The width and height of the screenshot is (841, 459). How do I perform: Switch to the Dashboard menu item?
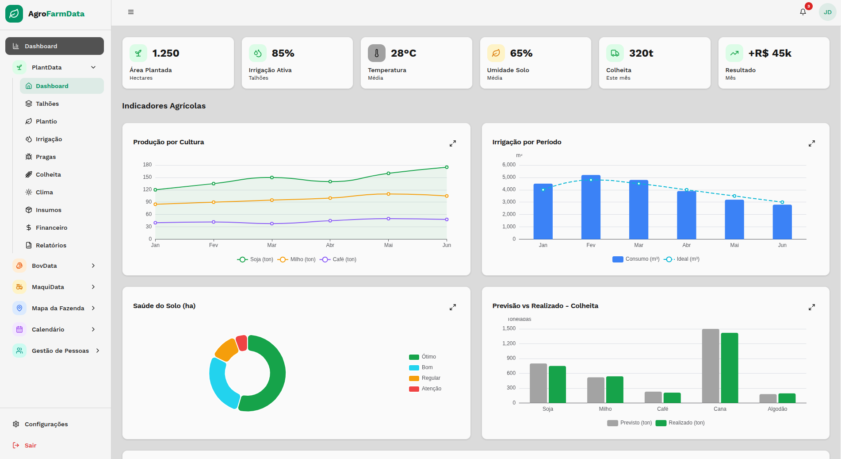41,46
